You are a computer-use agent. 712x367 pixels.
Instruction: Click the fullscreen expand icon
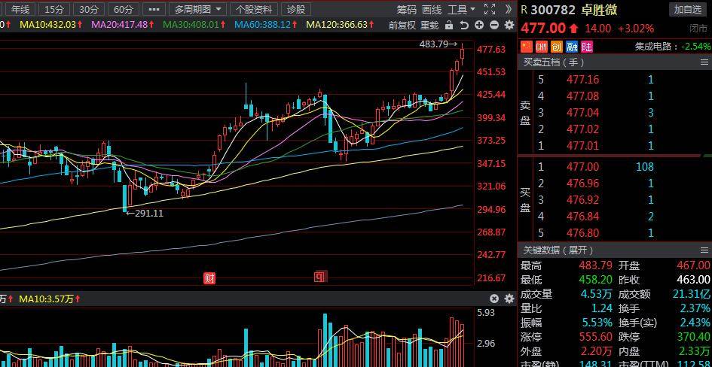coord(490,9)
